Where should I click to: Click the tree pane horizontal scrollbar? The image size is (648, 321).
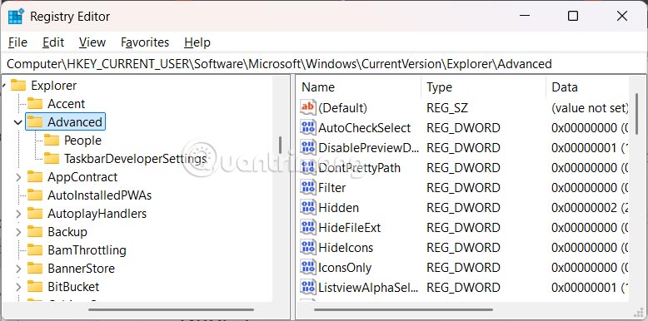(x=171, y=309)
